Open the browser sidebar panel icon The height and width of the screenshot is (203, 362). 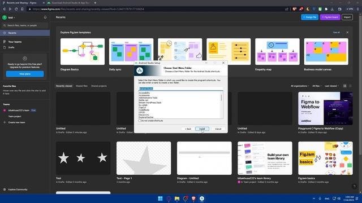(339, 9)
